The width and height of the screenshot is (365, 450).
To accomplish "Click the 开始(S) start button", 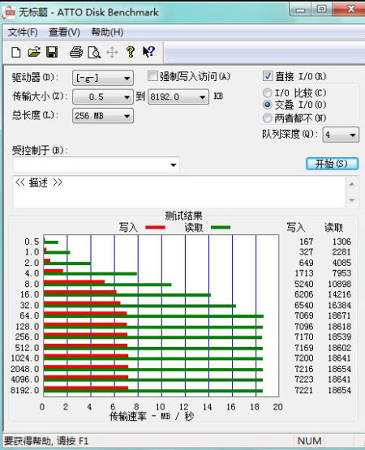I will [x=332, y=164].
